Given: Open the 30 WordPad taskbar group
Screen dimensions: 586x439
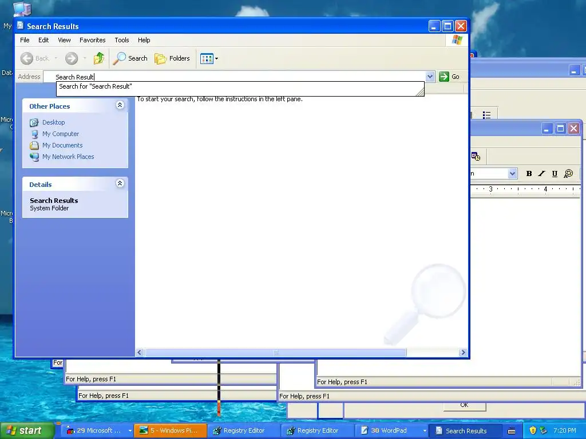Looking at the screenshot, I should point(391,430).
